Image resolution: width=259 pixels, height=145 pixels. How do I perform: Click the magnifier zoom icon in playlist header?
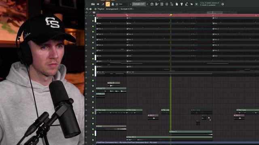click(87, 9)
